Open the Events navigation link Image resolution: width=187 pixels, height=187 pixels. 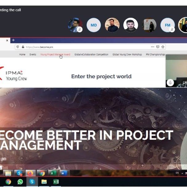[33, 54]
